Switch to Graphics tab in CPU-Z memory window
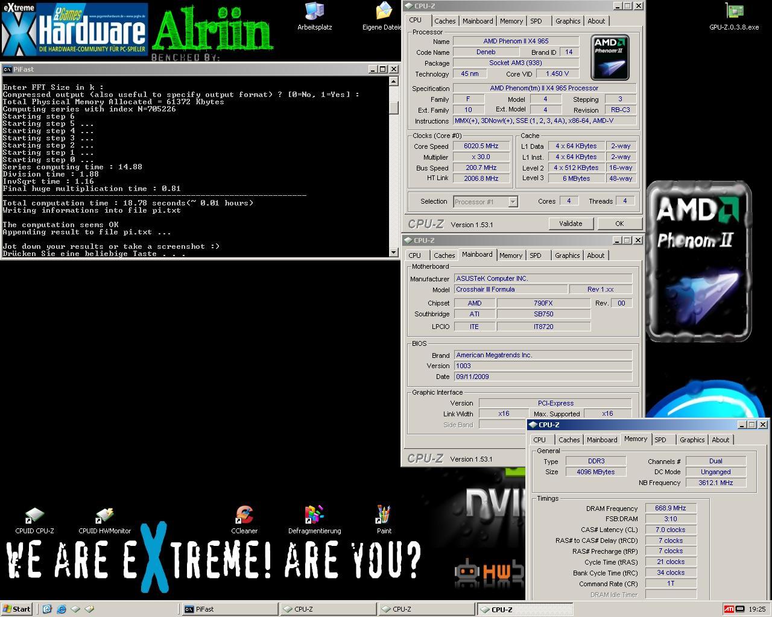 coord(692,440)
